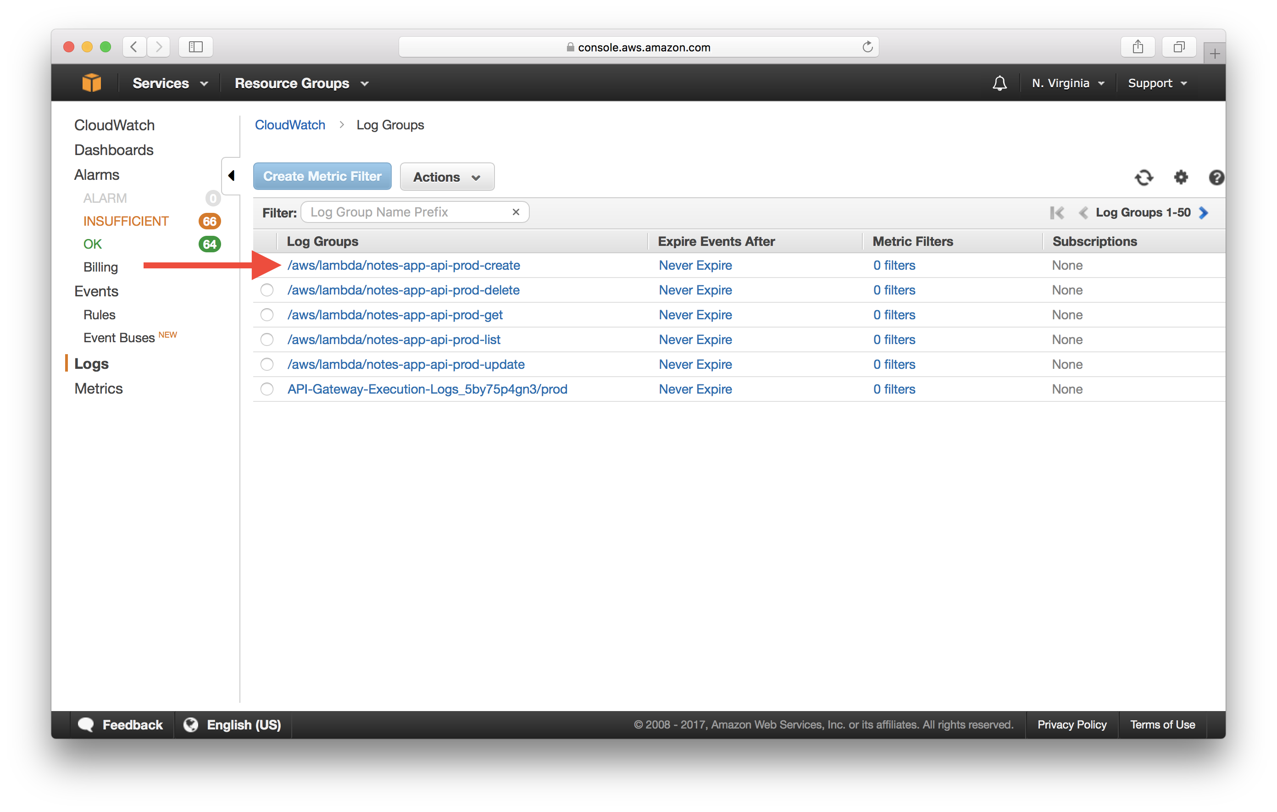Image resolution: width=1277 pixels, height=812 pixels.
Task: Click the AWS cube logo icon
Action: tap(91, 83)
